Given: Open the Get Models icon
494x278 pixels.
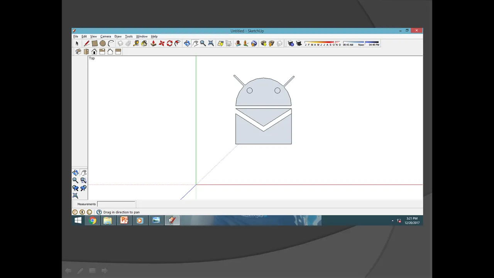Looking at the screenshot, I should click(263, 44).
